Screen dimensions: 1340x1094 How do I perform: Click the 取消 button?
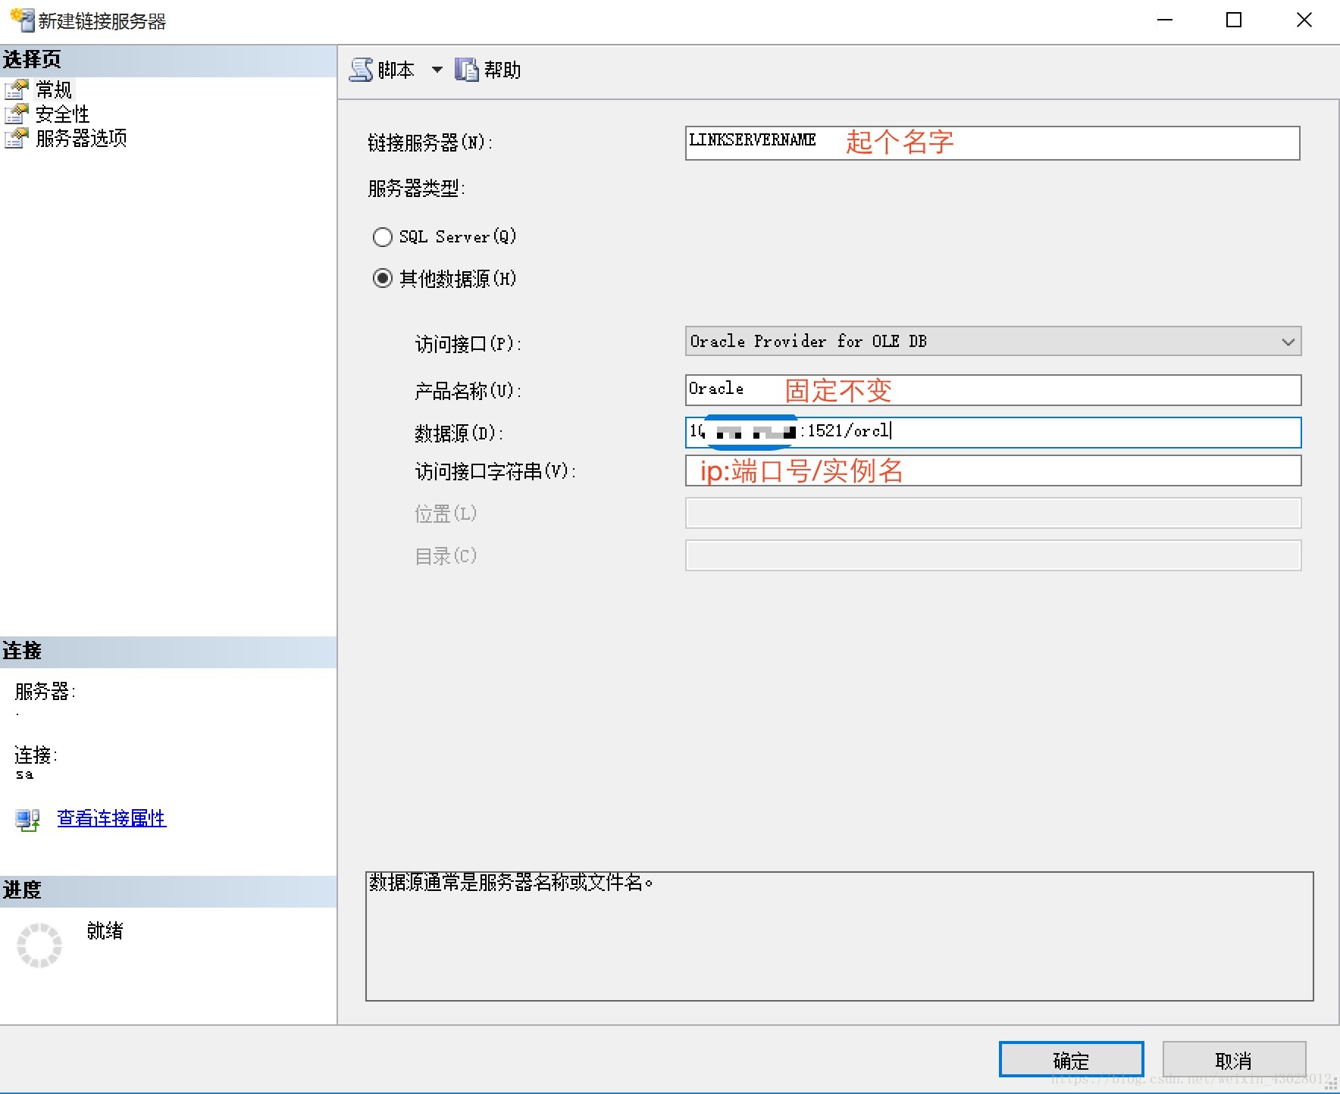[1234, 1059]
